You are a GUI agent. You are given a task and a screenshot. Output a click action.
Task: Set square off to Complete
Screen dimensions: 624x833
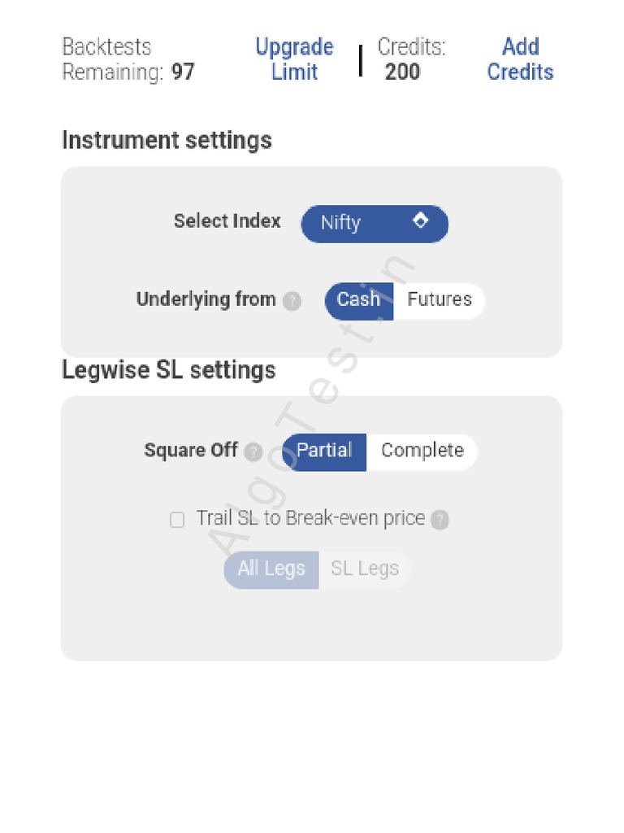422,451
